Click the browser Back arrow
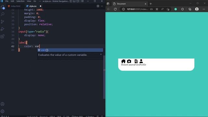Screen dimensions: 208x117 (x=109, y=9)
